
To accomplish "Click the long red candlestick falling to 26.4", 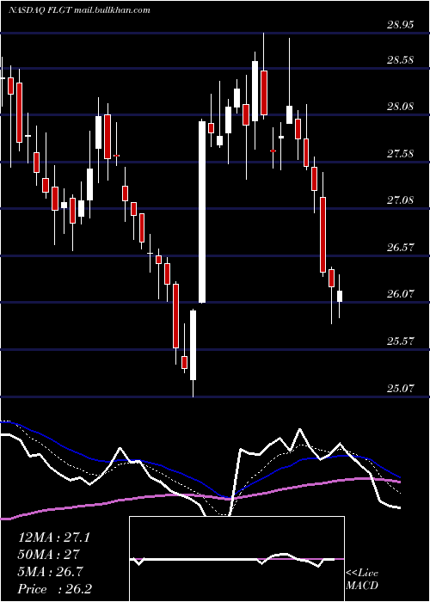I will point(323,235).
